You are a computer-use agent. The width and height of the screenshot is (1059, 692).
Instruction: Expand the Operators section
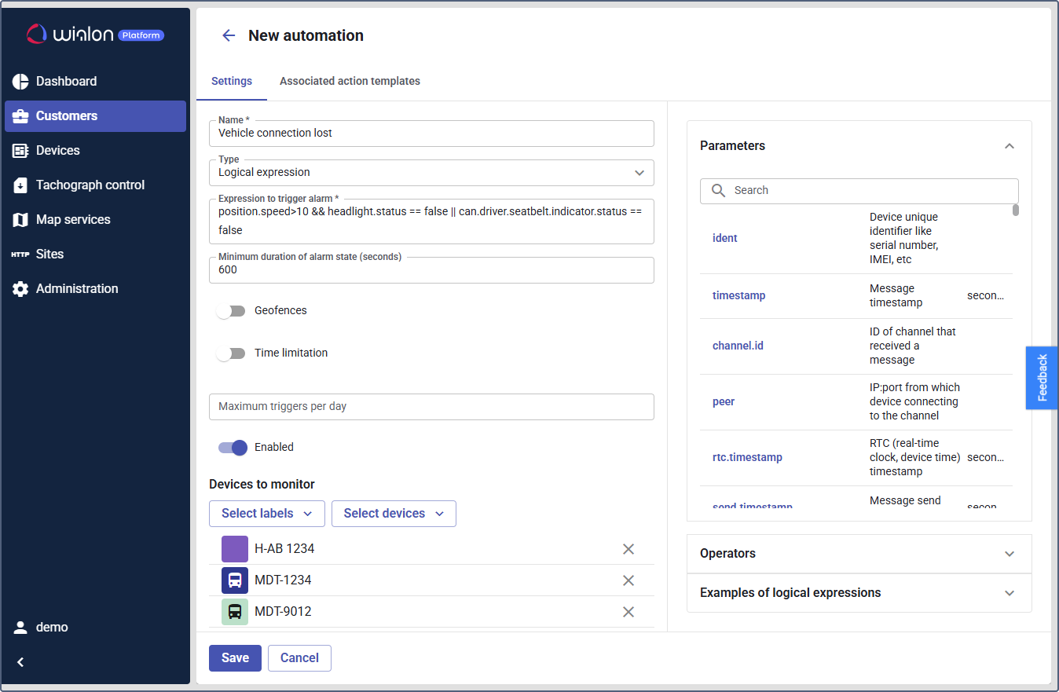[x=859, y=554]
